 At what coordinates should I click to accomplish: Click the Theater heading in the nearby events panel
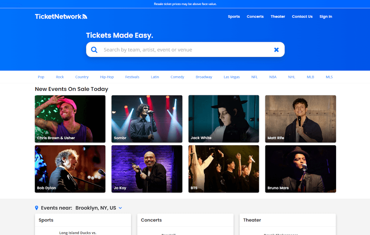coord(252,220)
